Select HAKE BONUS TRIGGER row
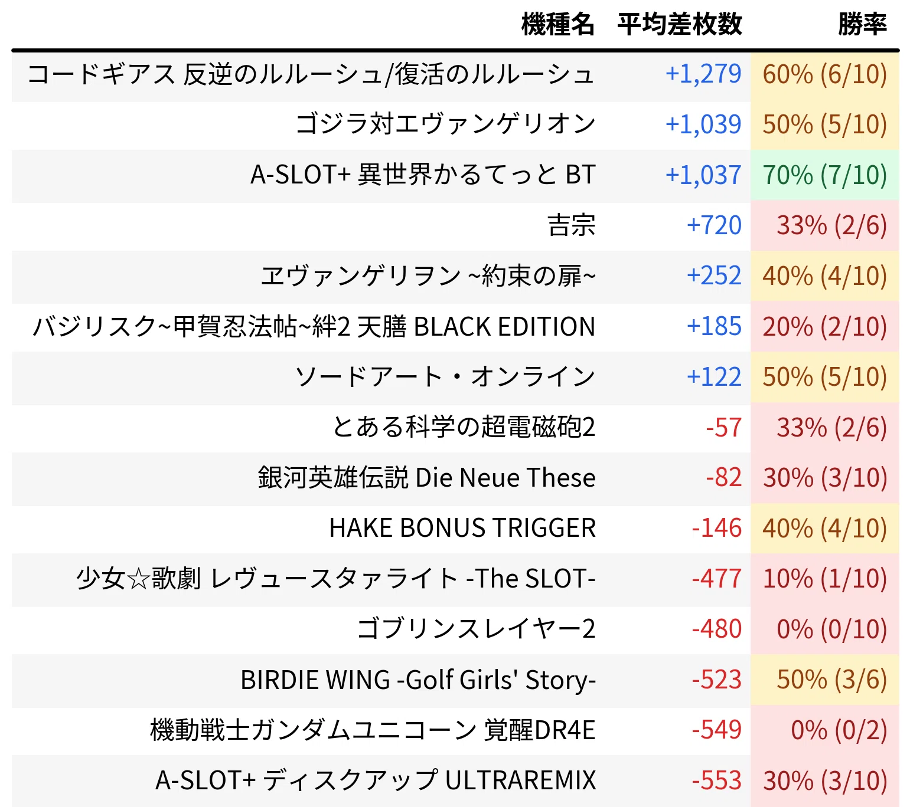 click(x=455, y=529)
